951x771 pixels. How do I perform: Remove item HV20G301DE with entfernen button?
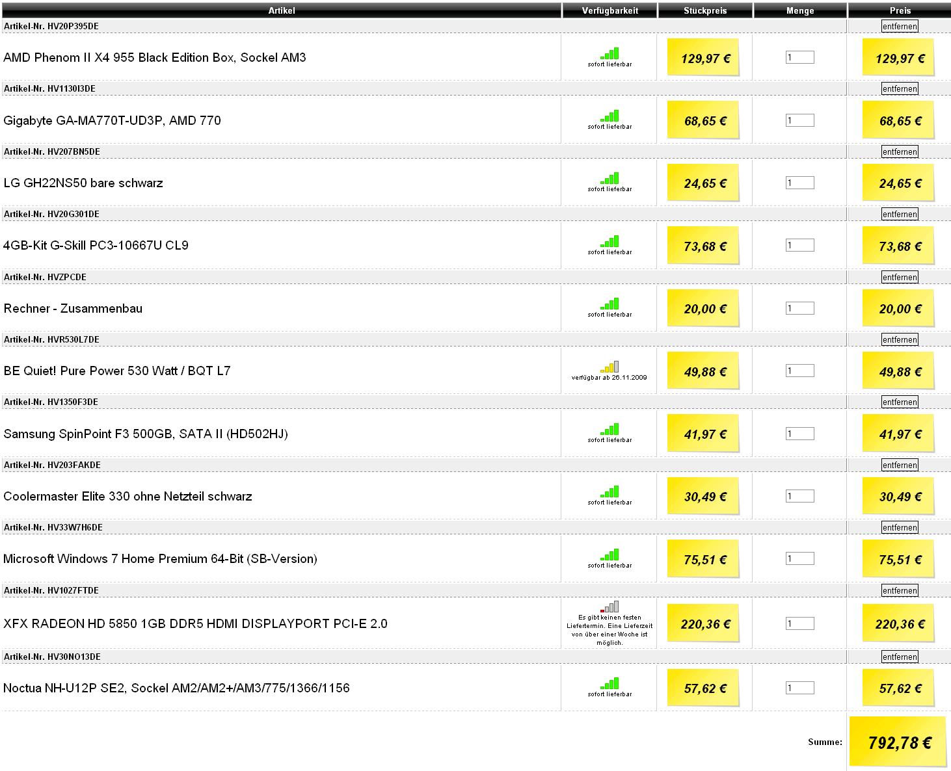(x=900, y=214)
